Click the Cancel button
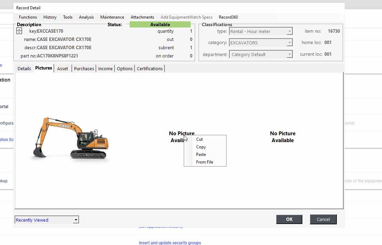382x245 pixels. 323,219
